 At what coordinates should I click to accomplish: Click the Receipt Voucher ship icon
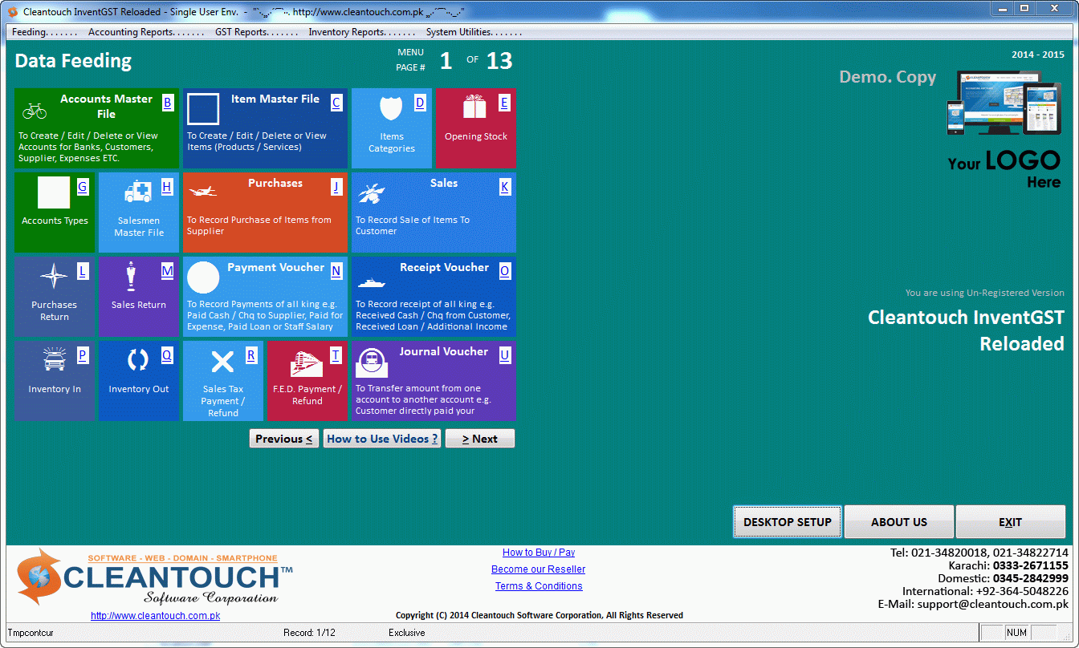371,282
